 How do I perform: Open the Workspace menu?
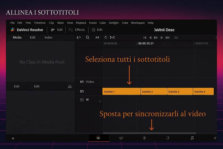[138, 23]
